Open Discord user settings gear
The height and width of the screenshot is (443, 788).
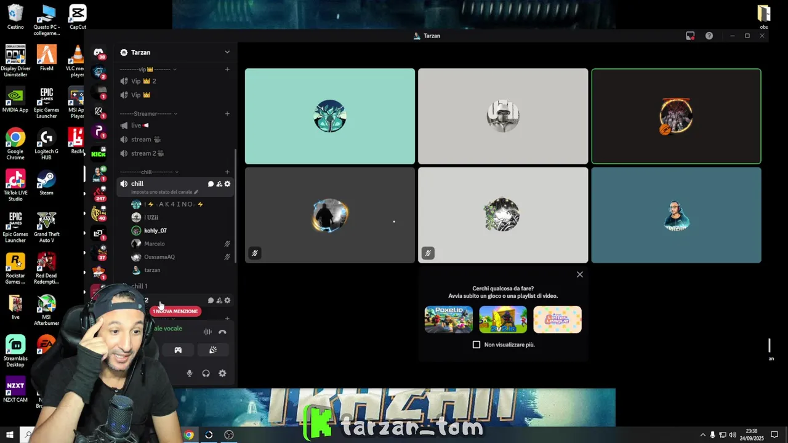(x=222, y=373)
